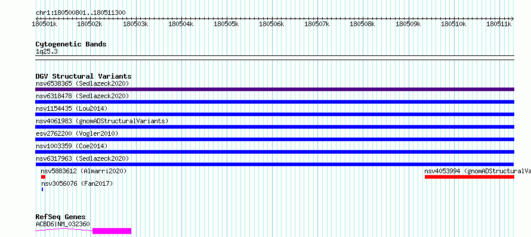This screenshot has height=237, width=531.
Task: Click the 180511k ruler tick label
Action: coord(499,24)
